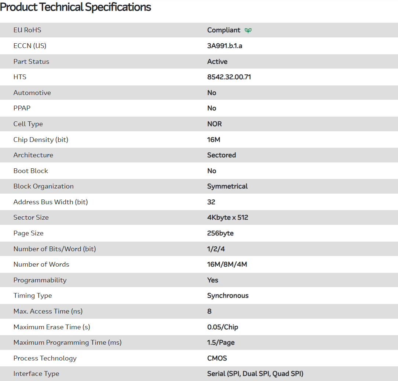
Task: Click the Automotive row label
Action: pos(32,93)
